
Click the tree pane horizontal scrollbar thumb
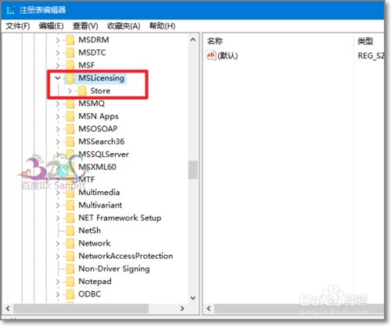(81, 309)
